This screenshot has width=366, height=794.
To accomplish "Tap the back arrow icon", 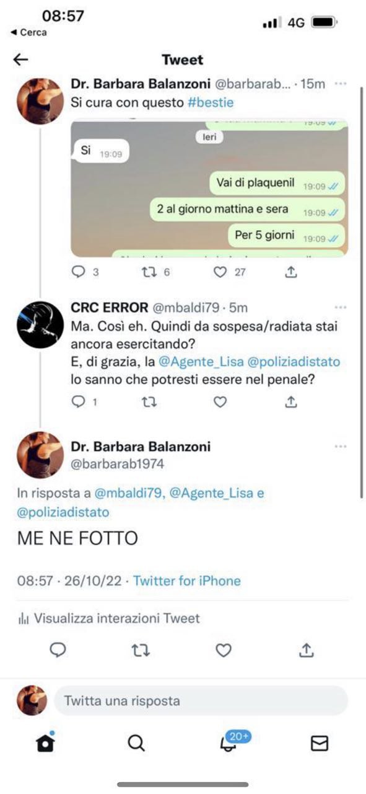I will click(21, 60).
